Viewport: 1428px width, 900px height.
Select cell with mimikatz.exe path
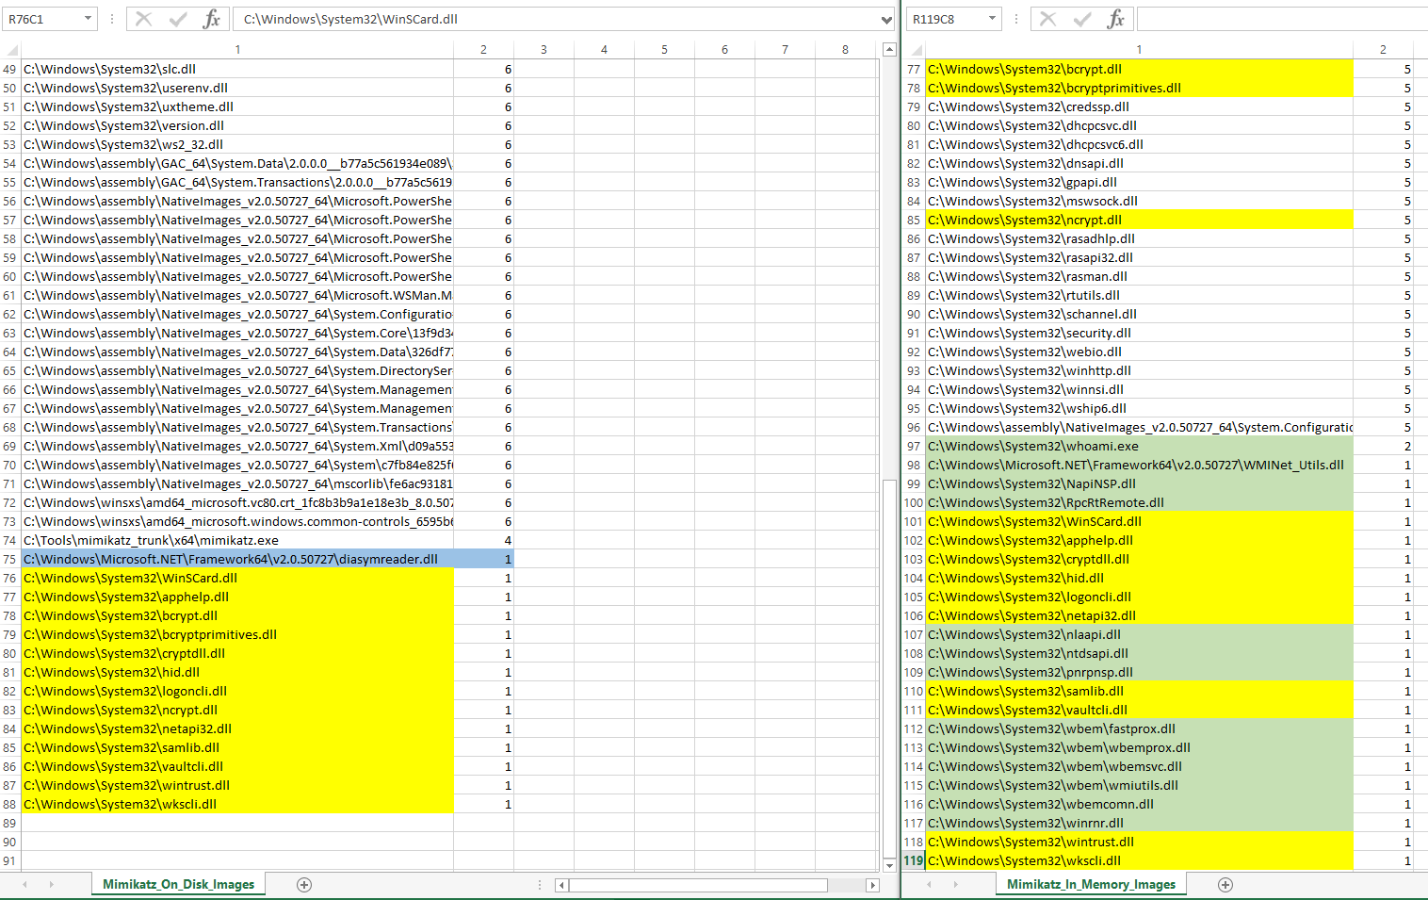(237, 540)
